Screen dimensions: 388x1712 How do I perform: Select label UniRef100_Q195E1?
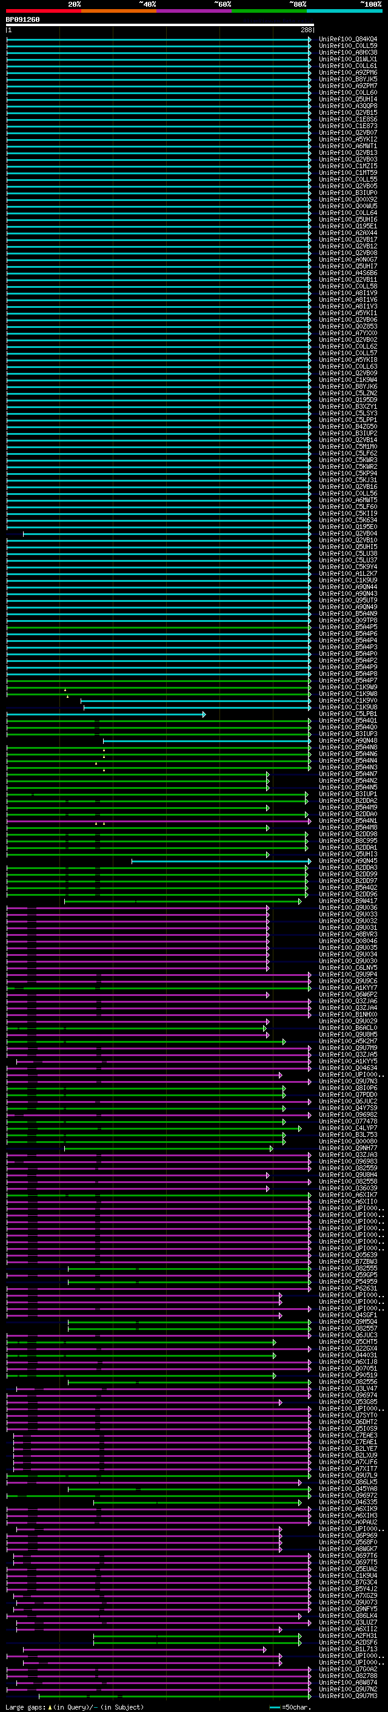[348, 227]
